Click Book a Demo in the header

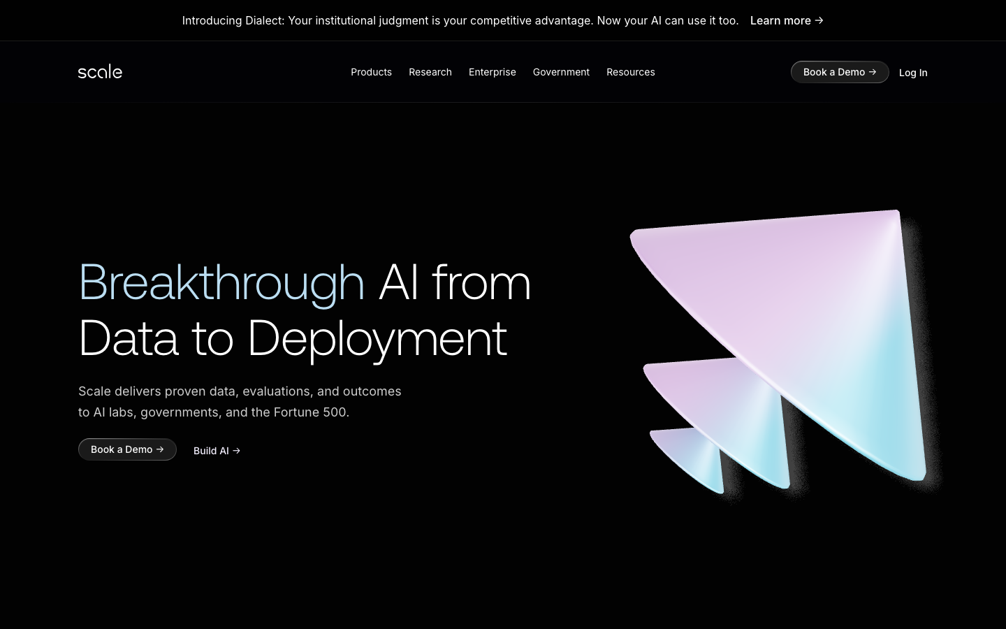(840, 72)
